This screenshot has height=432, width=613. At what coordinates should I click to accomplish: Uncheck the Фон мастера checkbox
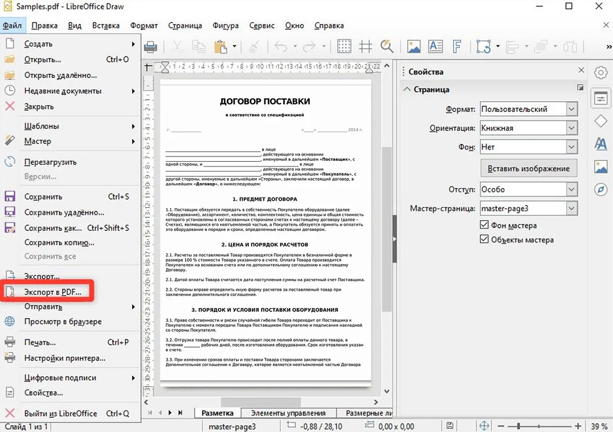tap(484, 225)
